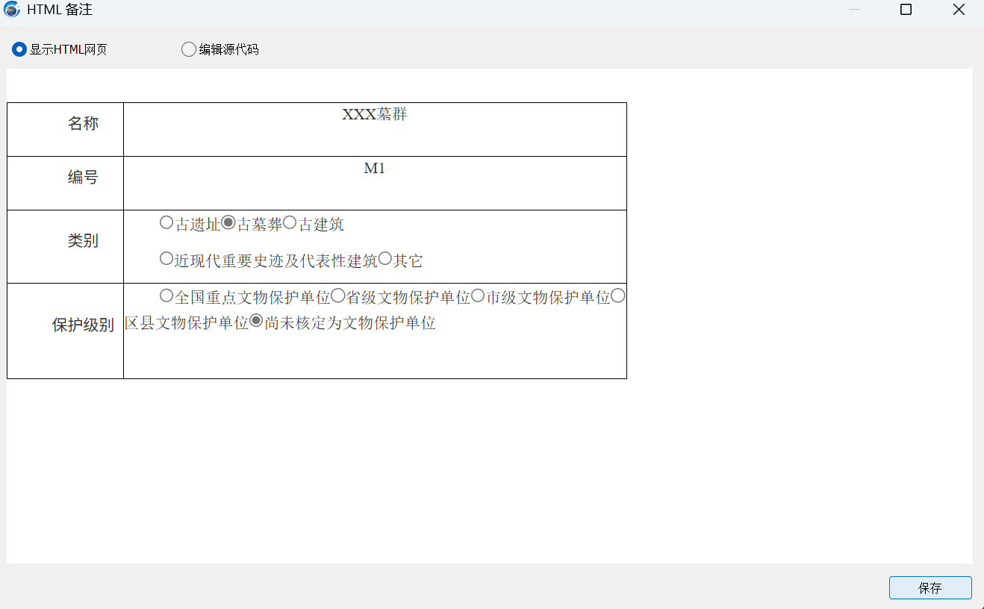Minimize the HTML 备注 window
The height and width of the screenshot is (609, 984).
(x=855, y=10)
